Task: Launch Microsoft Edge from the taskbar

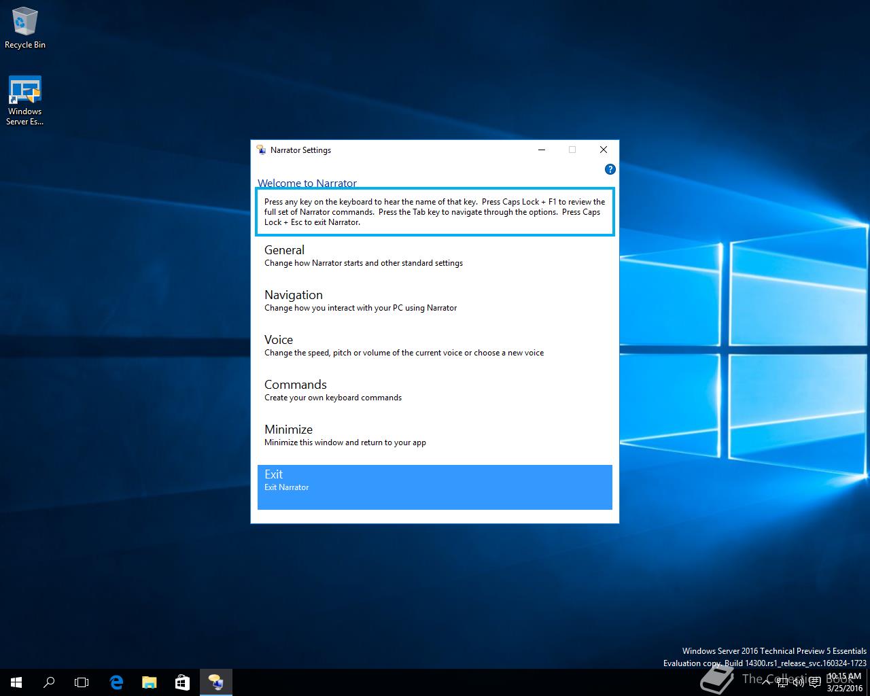Action: pyautogui.click(x=116, y=682)
